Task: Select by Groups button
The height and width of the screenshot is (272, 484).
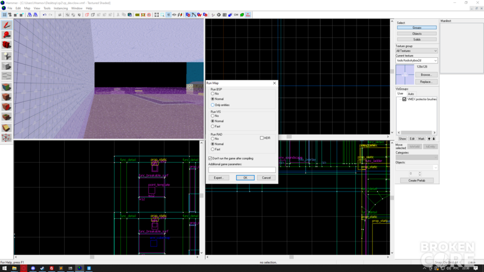Action: coord(417,28)
